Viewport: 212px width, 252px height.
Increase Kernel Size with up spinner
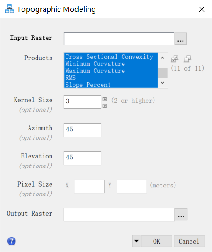click(x=105, y=99)
